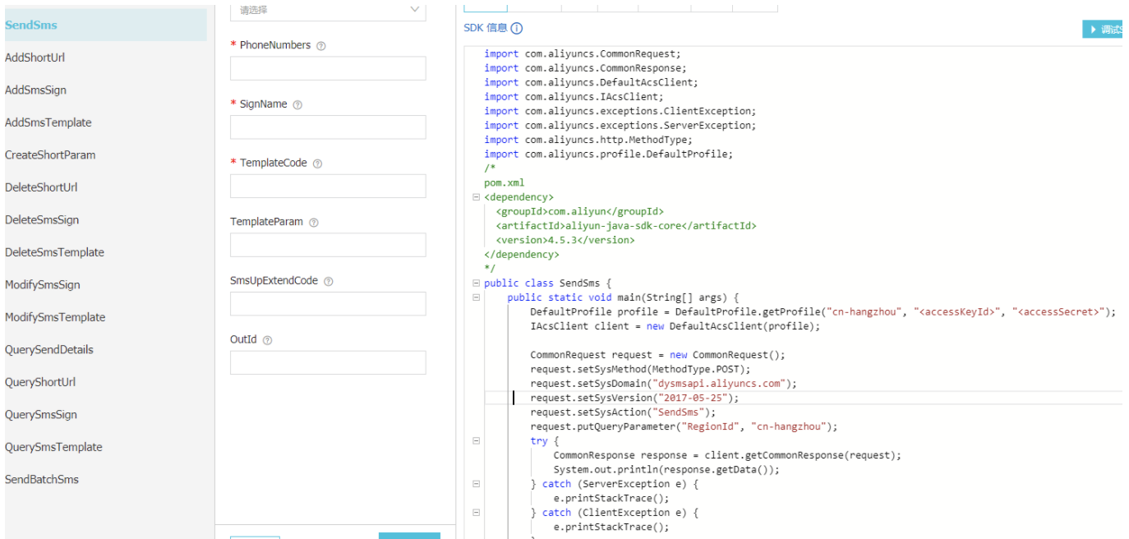Click the blue 调试 debug button
This screenshot has height=539, width=1129.
click(1104, 30)
